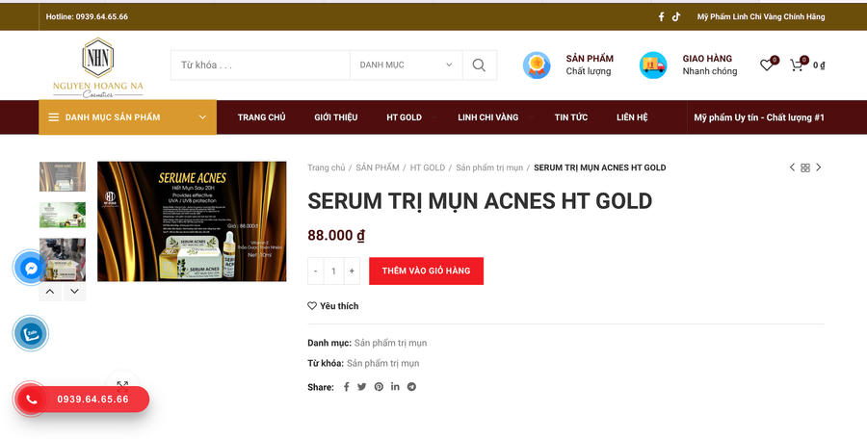Expand DANH MỤC SẢN PHẨM menu

click(128, 117)
